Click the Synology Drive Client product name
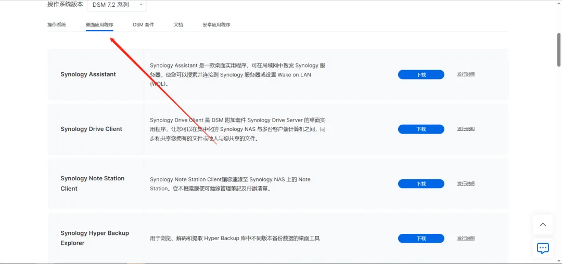562x264 pixels. click(92, 129)
